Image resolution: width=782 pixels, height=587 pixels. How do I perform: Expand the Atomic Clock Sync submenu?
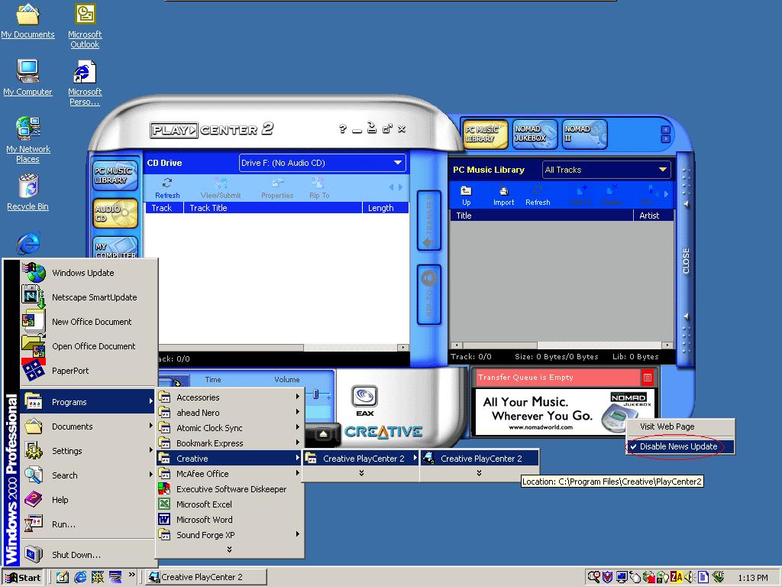pos(230,428)
